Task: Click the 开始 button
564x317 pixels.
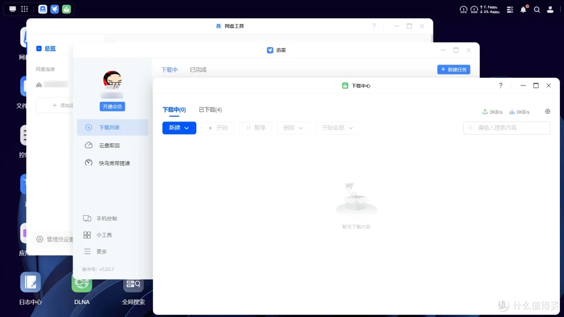Action: pyautogui.click(x=218, y=128)
